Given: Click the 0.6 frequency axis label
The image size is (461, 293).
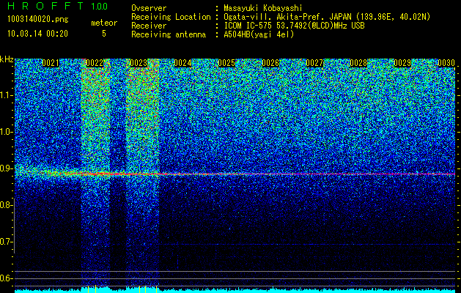Looking at the screenshot, I should (x=6, y=278).
